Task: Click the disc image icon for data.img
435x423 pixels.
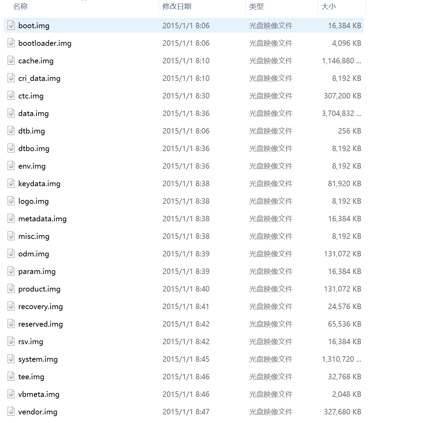Action: [x=11, y=113]
